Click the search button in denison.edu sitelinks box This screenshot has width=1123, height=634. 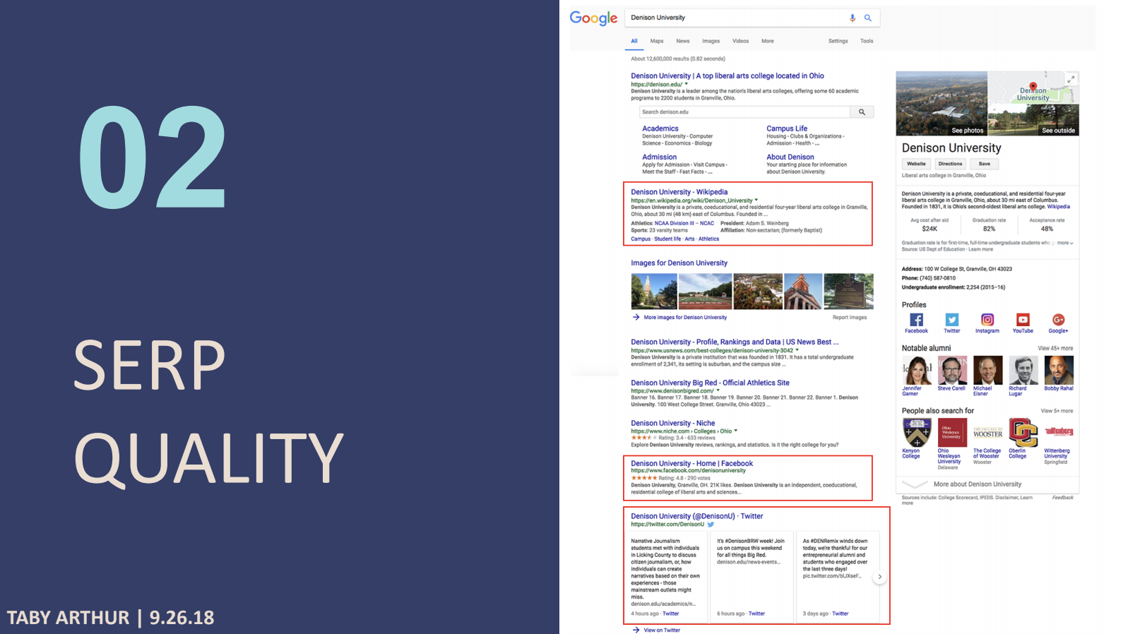point(862,112)
